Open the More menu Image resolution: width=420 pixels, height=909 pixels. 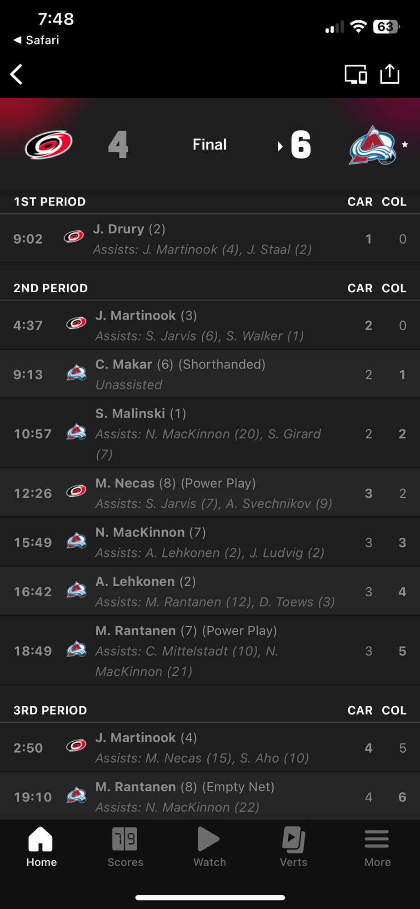(x=377, y=847)
